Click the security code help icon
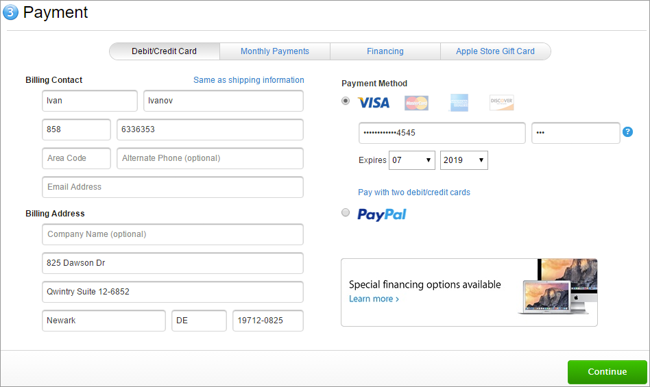 627,132
